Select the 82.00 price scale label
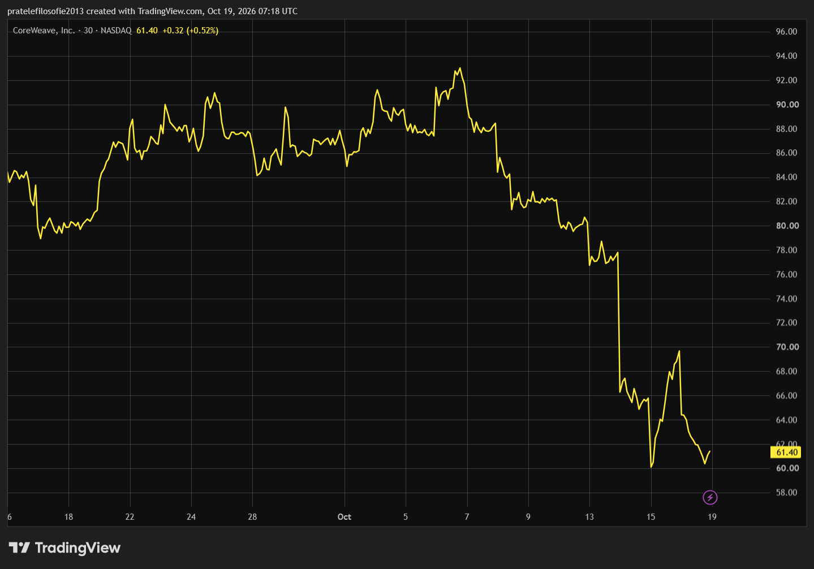 coord(786,201)
